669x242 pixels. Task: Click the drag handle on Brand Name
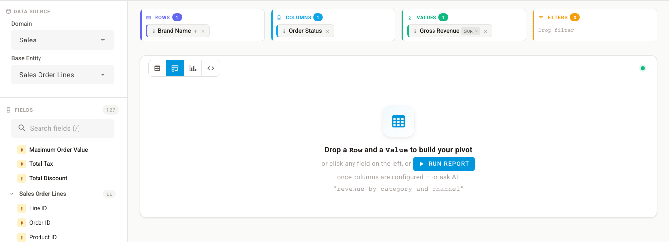154,31
